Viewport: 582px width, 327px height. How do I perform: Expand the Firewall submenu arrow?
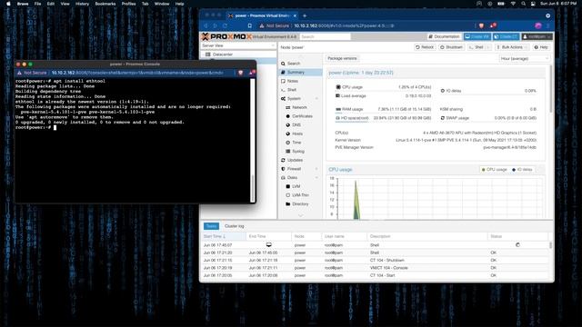(316, 169)
